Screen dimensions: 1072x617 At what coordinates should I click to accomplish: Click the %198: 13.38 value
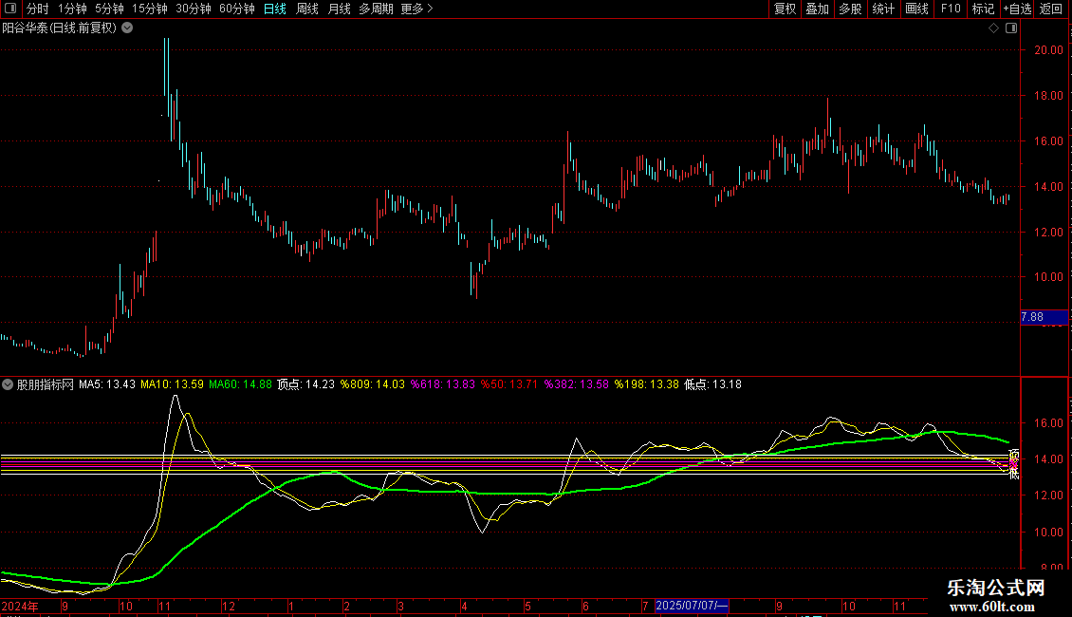pyautogui.click(x=647, y=384)
